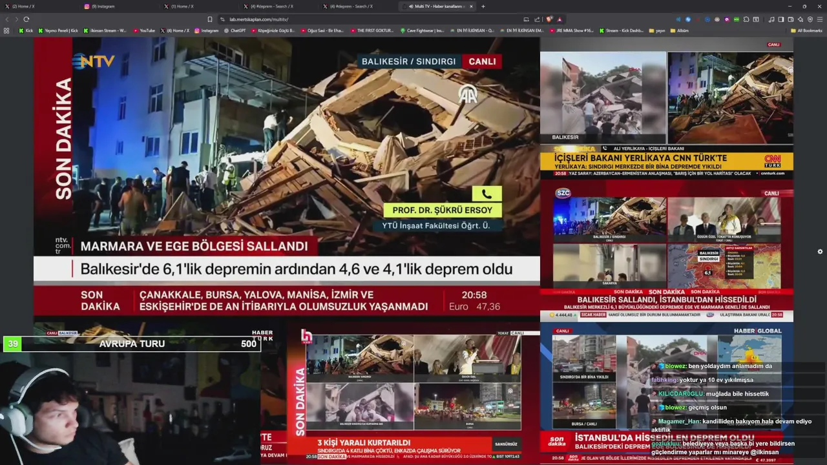Switch to the (2) Home / X tab
The width and height of the screenshot is (827, 465).
(x=40, y=6)
